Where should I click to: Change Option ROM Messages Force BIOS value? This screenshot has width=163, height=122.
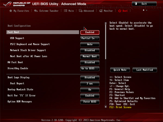[90, 102]
